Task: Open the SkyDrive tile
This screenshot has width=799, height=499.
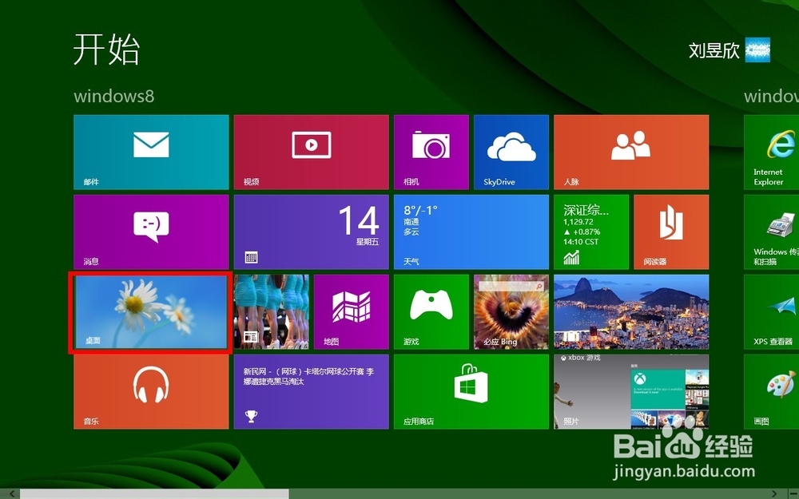Action: click(511, 152)
